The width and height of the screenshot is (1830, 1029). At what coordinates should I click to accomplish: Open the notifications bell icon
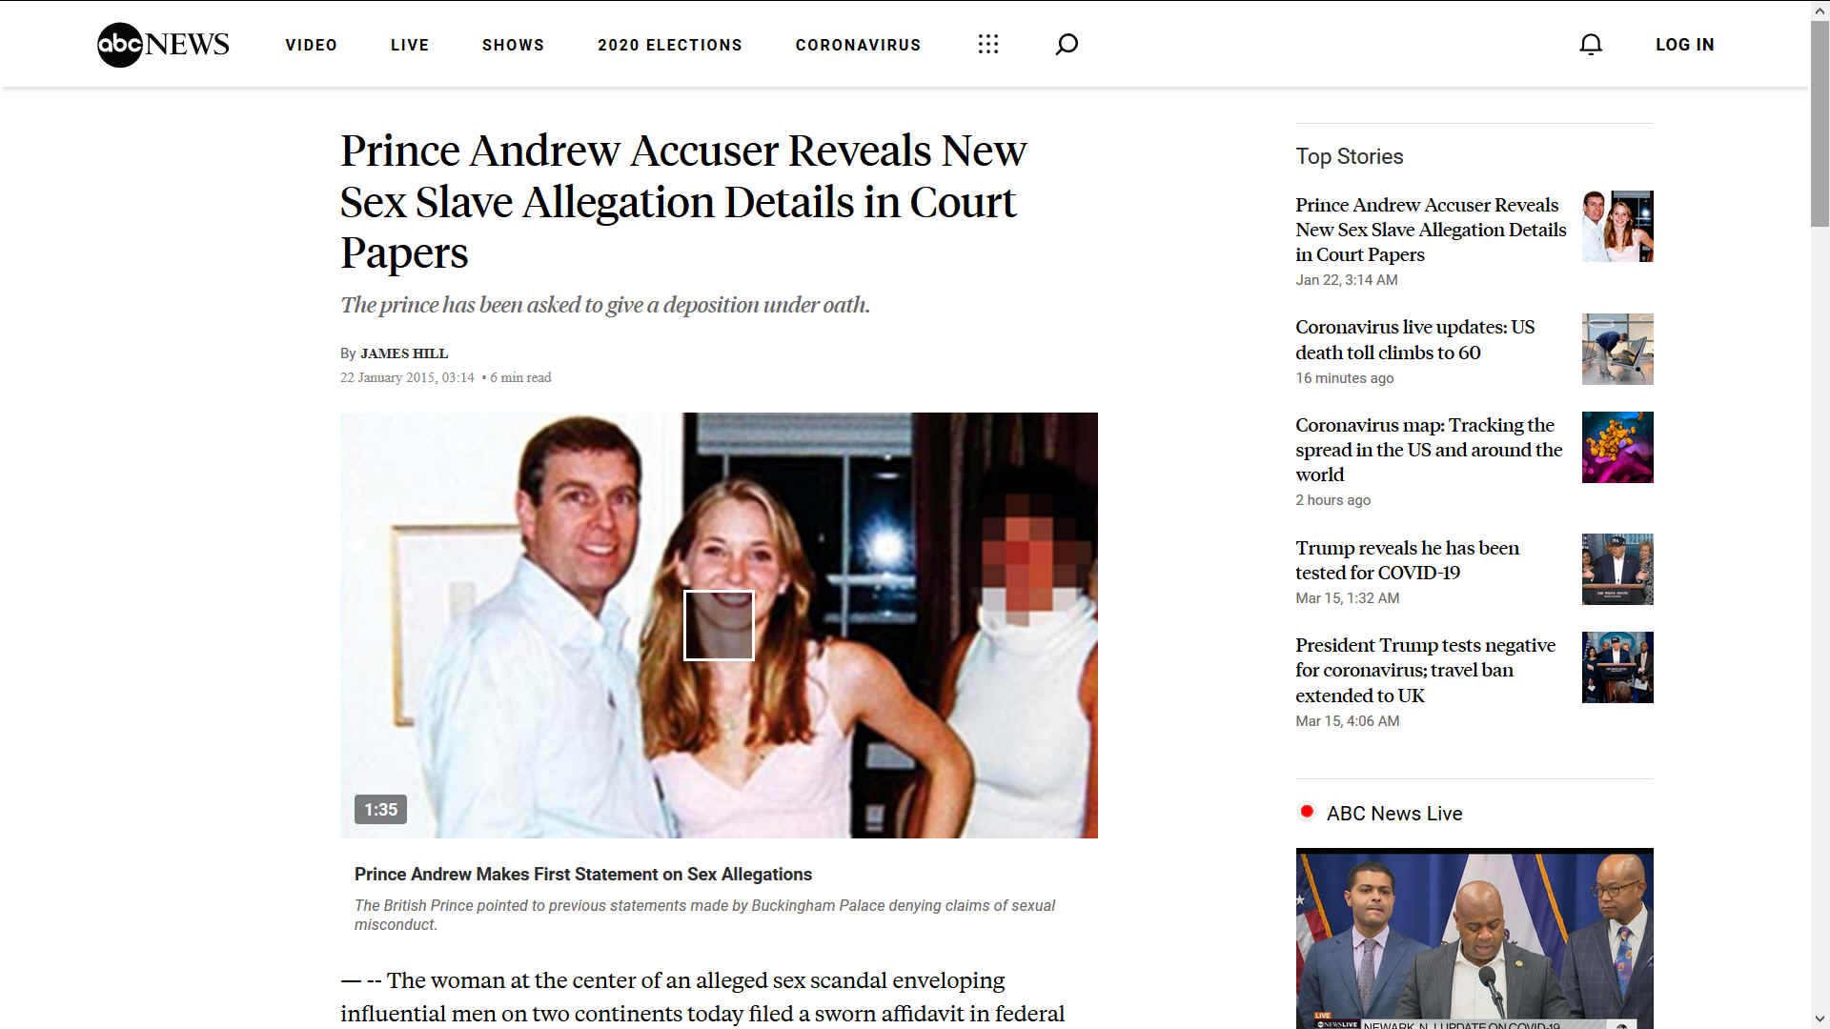1591,44
